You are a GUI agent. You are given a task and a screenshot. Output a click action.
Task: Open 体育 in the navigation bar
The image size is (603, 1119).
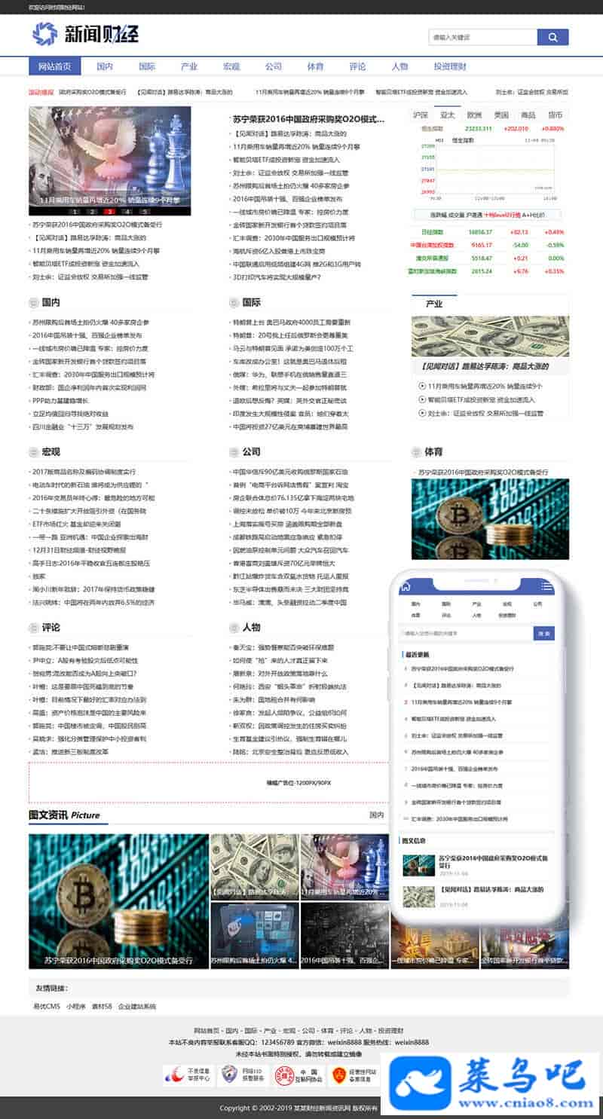point(315,66)
